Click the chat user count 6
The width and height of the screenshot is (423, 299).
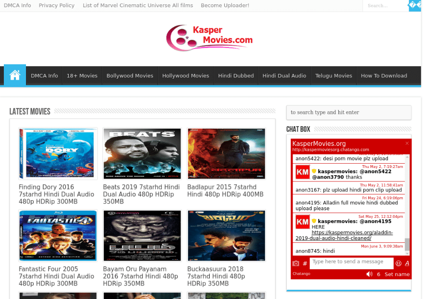379,274
